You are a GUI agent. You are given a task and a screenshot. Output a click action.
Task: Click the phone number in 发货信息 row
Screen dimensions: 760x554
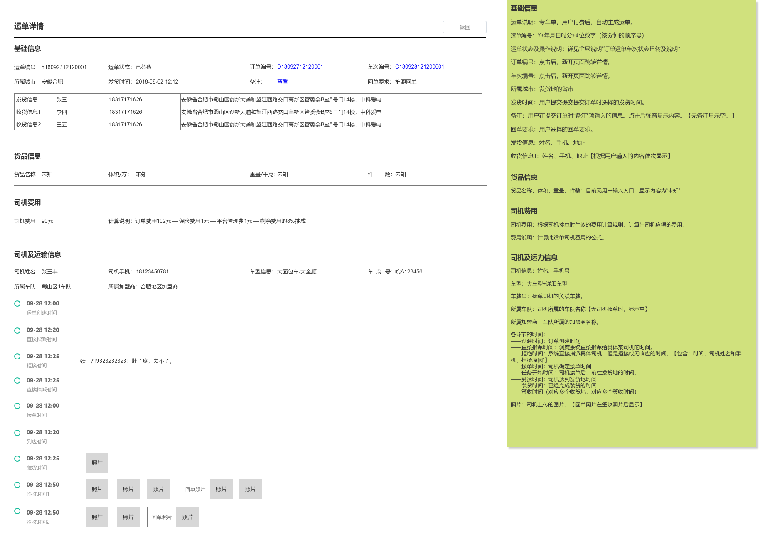(x=144, y=100)
